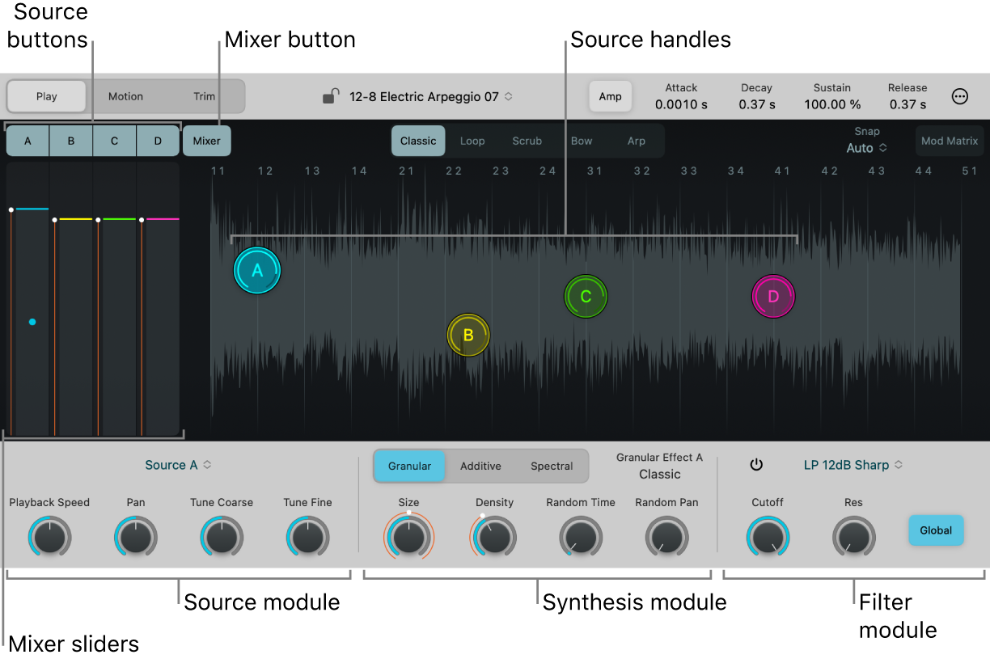Click the Density knob
Viewport: 990px width, 663px height.
494,537
